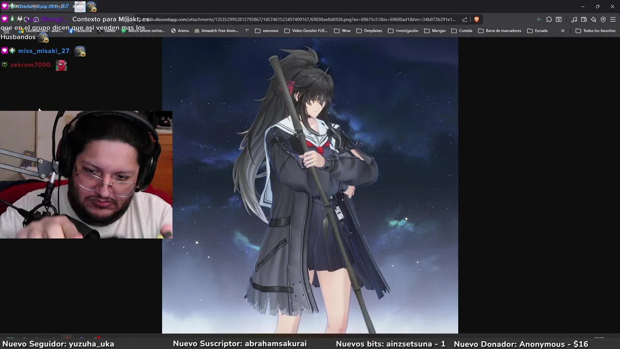
Task: Click the unlabeled bookmark icon before vamonos
Action: 247,31
